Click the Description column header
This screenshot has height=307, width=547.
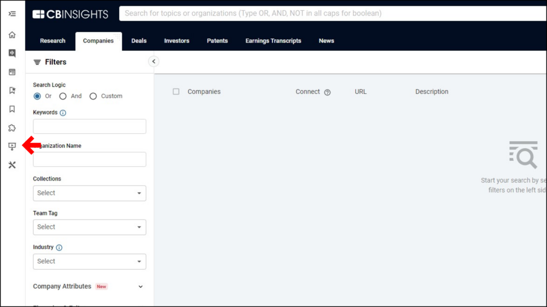pos(432,92)
